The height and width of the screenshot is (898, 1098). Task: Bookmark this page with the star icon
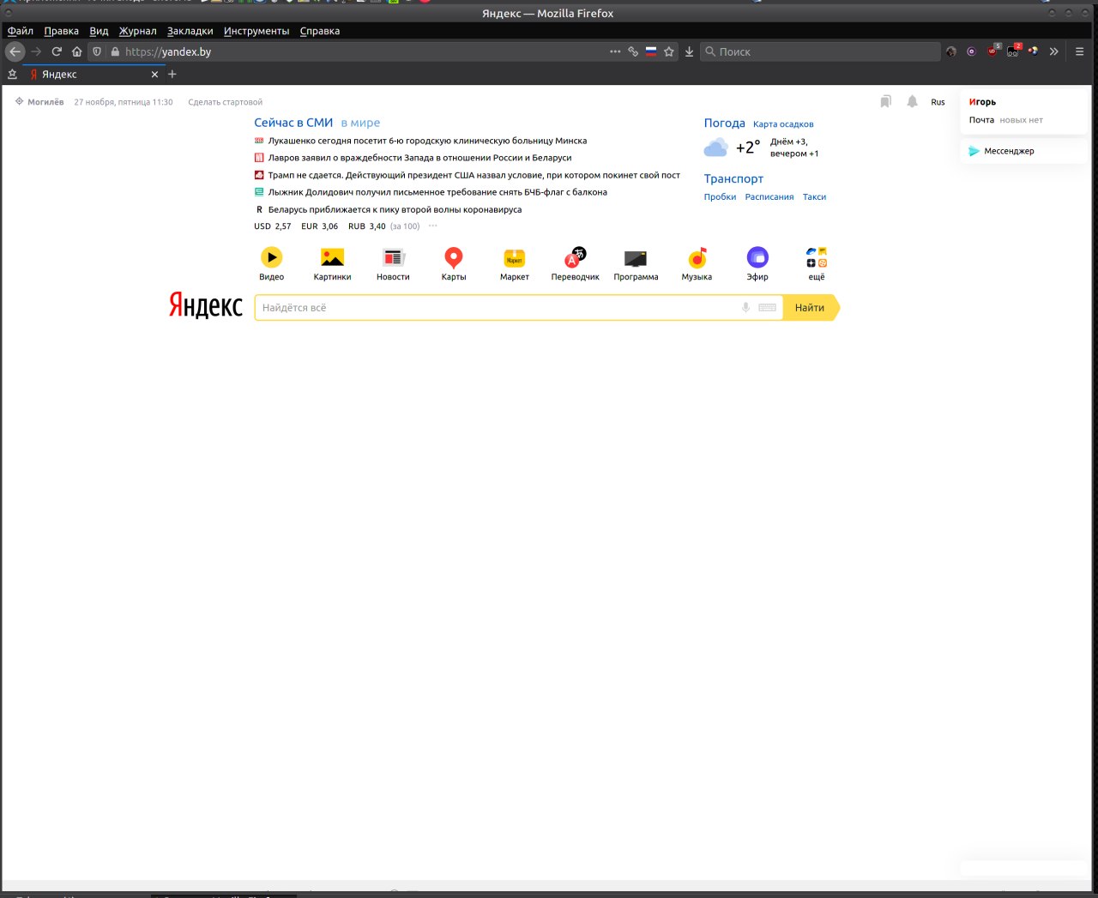(x=669, y=51)
